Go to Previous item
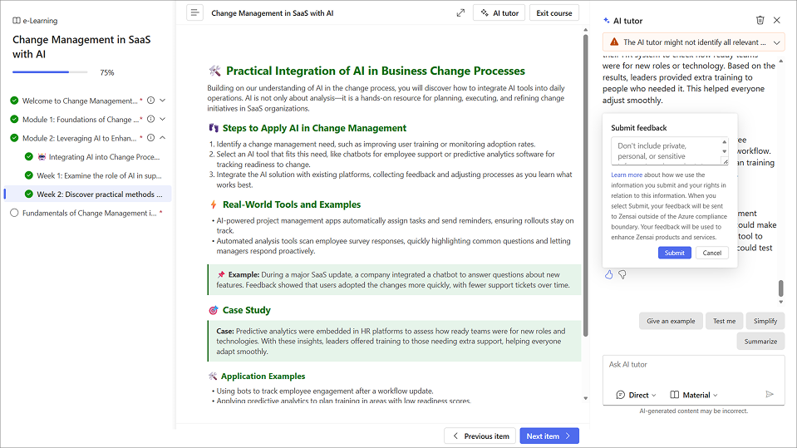Viewport: 797px width, 448px height. 480,436
